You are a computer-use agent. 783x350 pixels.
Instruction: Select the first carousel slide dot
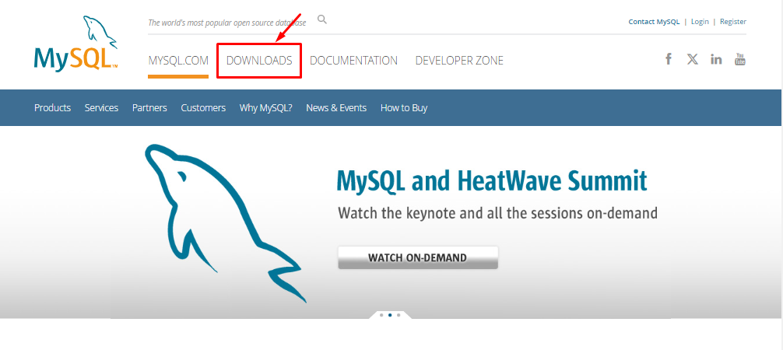point(381,315)
